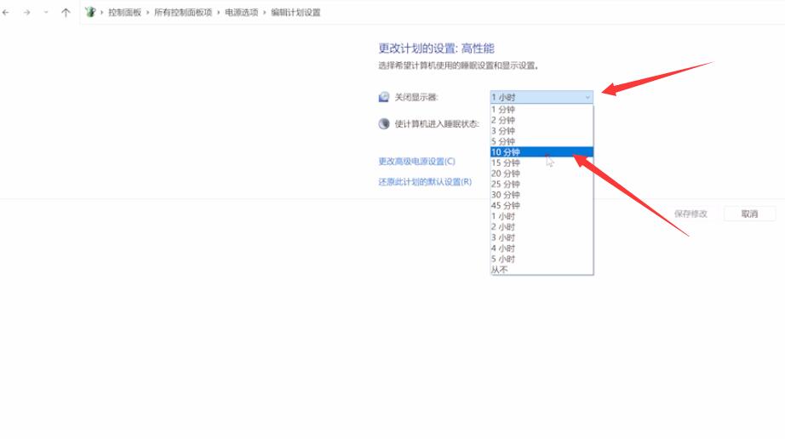The image size is (785, 439).
Task: Choose 3 分钟 in the list
Action: click(541, 131)
